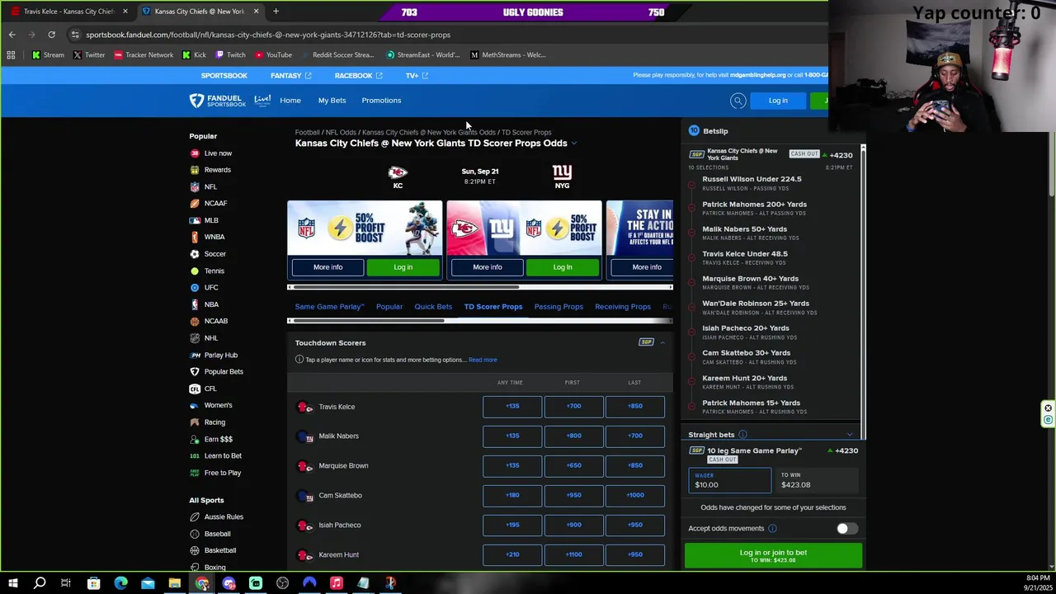Open Windows Start menu
The image size is (1056, 594).
pos(13,583)
